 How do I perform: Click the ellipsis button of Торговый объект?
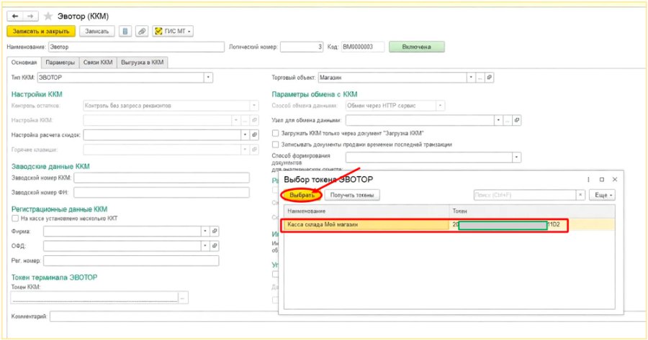click(480, 77)
